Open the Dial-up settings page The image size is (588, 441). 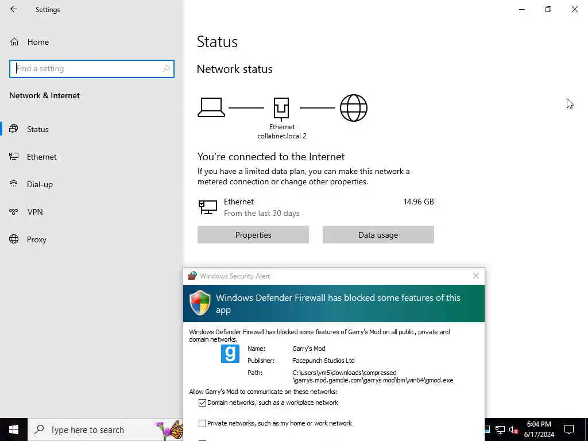pyautogui.click(x=92, y=184)
